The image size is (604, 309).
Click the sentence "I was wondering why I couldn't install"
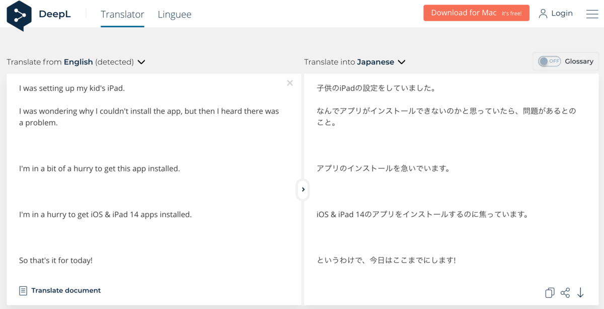point(149,117)
